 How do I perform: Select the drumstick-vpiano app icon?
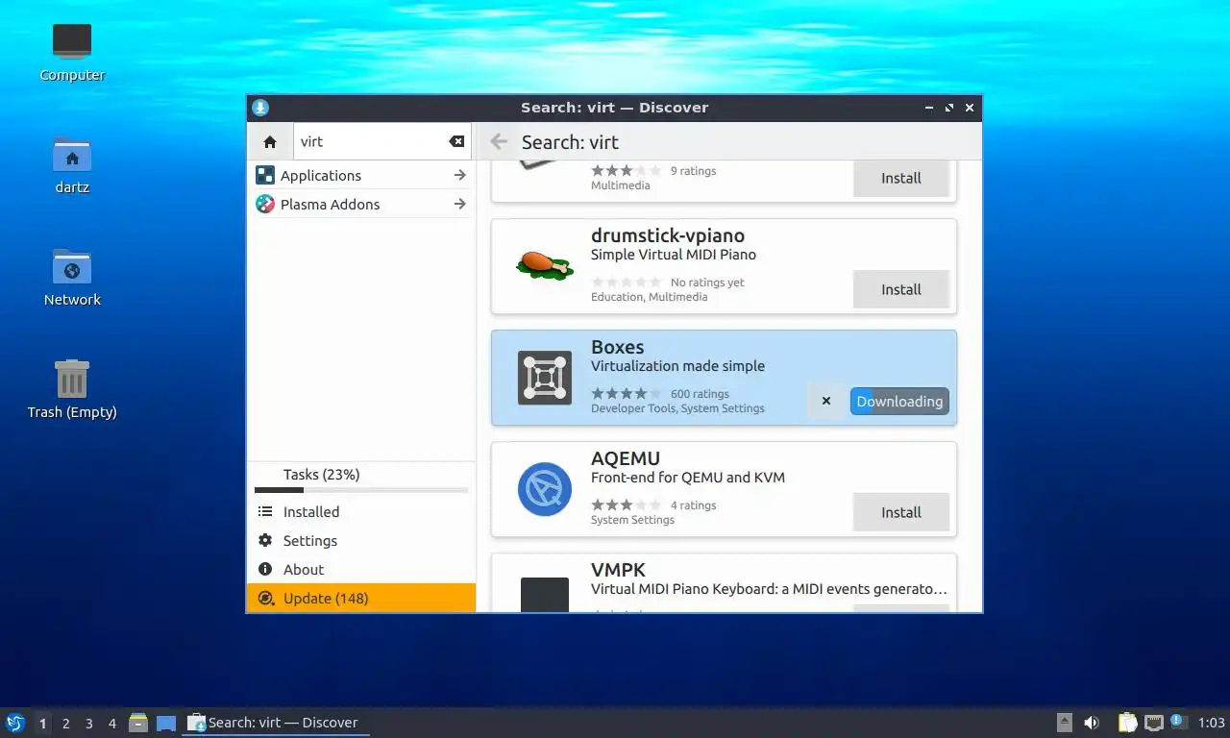(x=545, y=266)
